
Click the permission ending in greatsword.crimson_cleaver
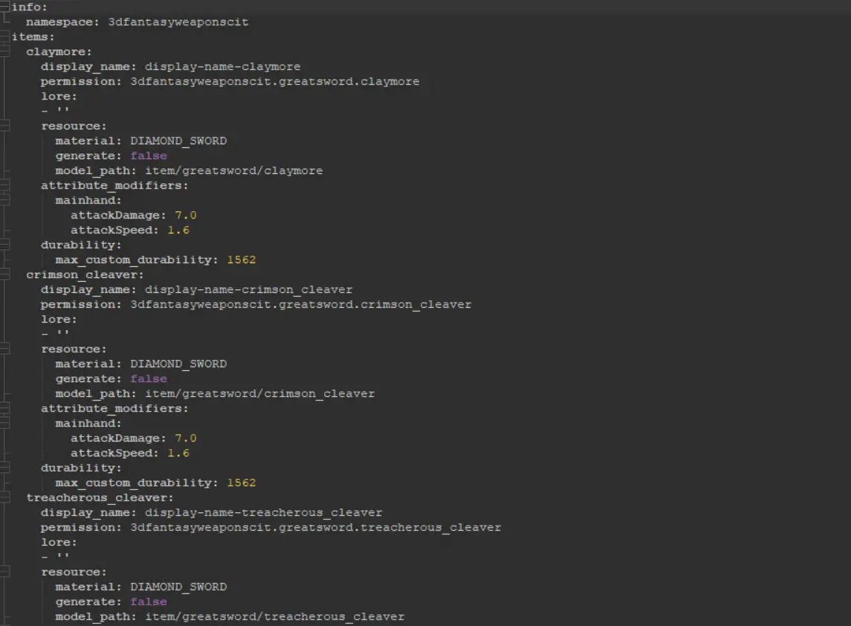coord(301,305)
